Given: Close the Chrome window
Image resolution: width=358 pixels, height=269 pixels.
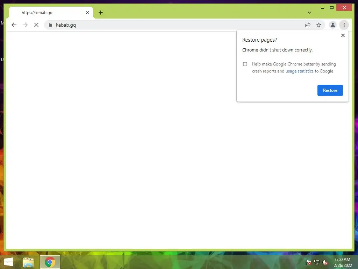Looking at the screenshot, I should tap(344, 8).
